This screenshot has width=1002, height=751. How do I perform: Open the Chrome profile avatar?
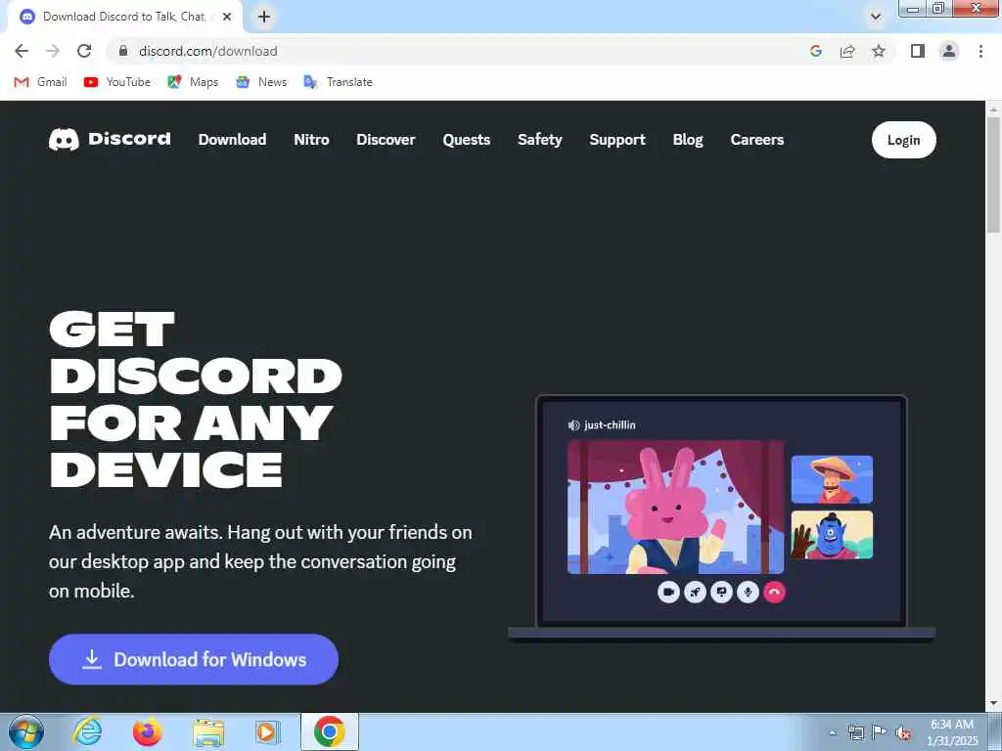click(x=949, y=51)
